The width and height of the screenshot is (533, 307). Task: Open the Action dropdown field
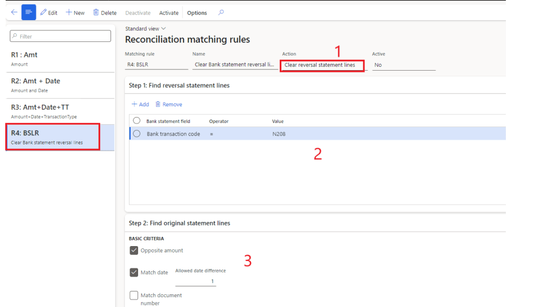[x=322, y=65]
